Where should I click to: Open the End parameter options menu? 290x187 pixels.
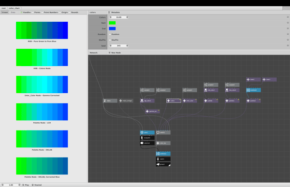pyautogui.click(x=288, y=29)
